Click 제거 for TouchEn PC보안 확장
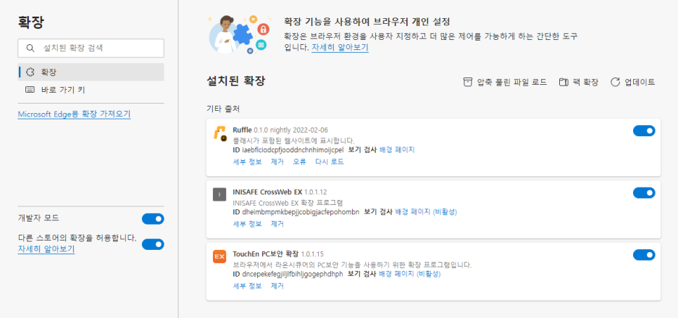The width and height of the screenshot is (678, 318). point(277,286)
